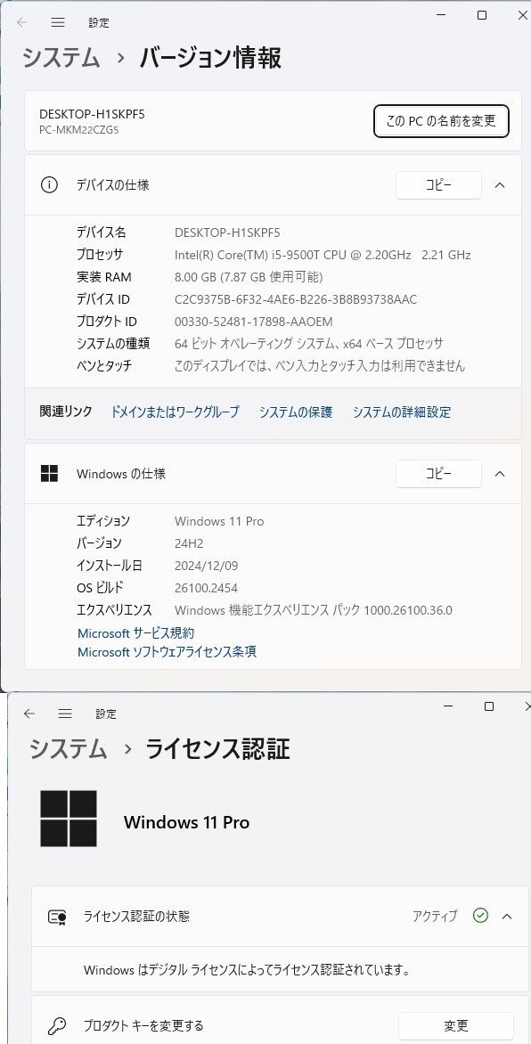The height and width of the screenshot is (1044, 531).
Task: Close the About settings window
Action: click(x=523, y=15)
